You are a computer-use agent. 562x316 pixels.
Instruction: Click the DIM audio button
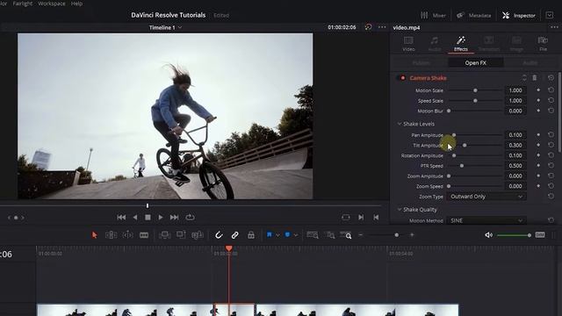[x=540, y=235]
